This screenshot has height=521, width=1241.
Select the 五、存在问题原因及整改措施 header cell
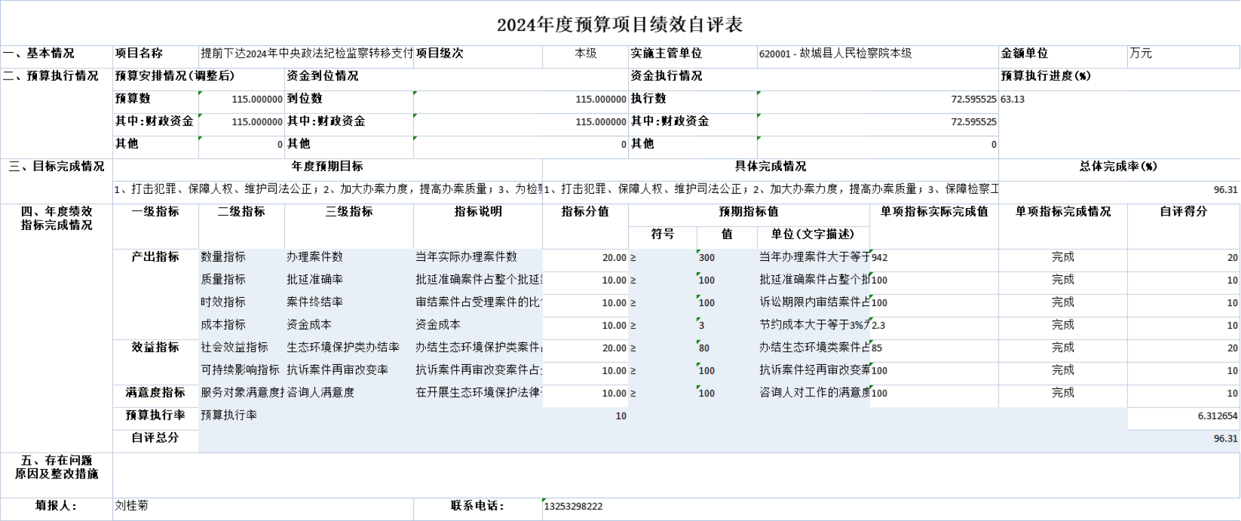pos(56,467)
